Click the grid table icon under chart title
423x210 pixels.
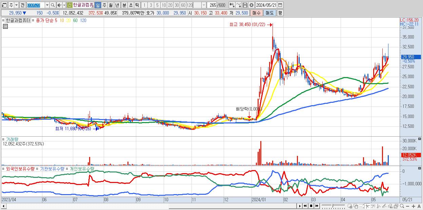(5, 26)
